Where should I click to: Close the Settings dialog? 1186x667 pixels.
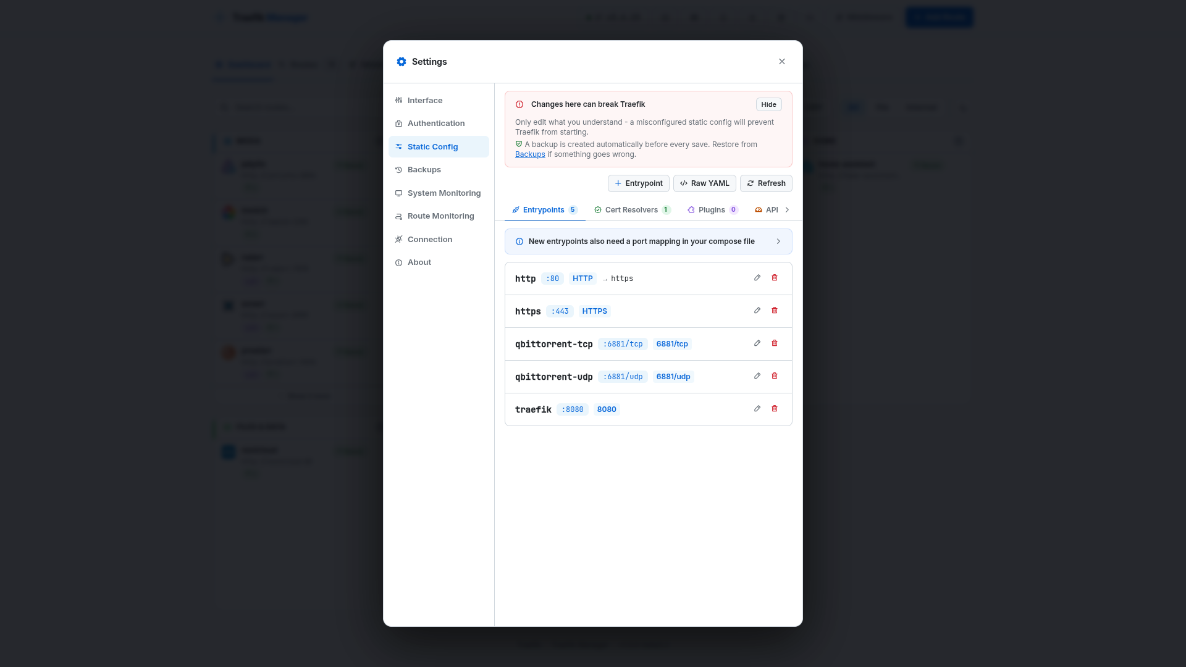coord(782,62)
